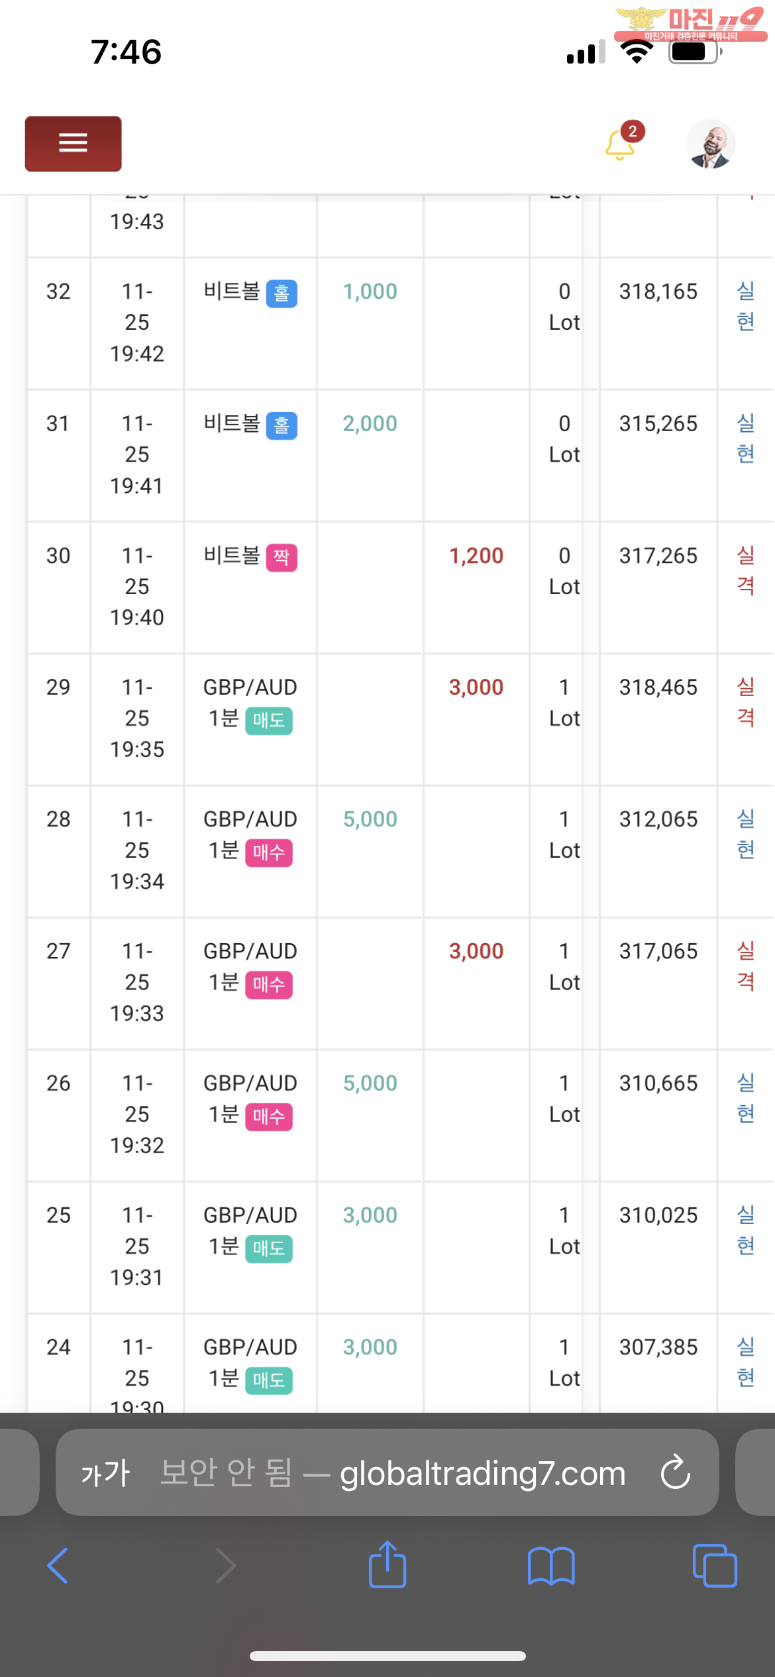
Task: Open the red hamburger menu
Action: click(x=73, y=143)
